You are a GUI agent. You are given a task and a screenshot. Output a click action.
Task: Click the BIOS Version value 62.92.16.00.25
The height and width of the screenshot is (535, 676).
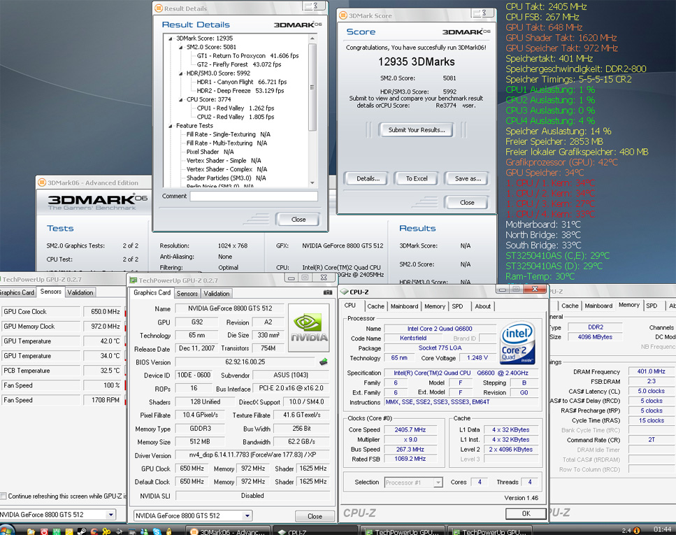(x=245, y=362)
